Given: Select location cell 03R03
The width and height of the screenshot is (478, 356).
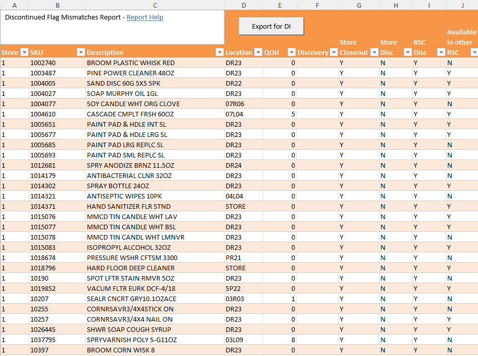Looking at the screenshot, I should tap(244, 299).
